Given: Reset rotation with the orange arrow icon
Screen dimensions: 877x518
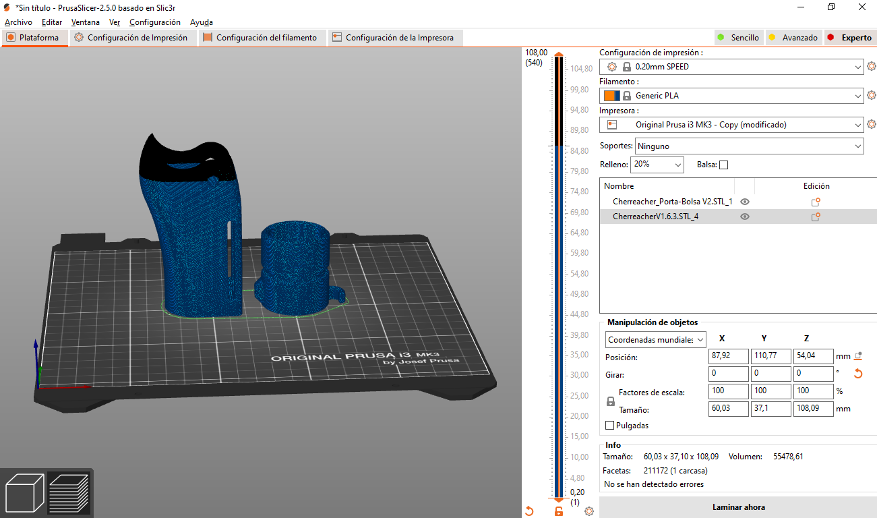Looking at the screenshot, I should [858, 374].
